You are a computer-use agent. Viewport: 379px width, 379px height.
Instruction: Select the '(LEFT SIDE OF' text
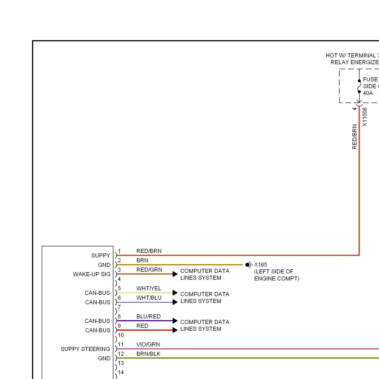(x=274, y=271)
